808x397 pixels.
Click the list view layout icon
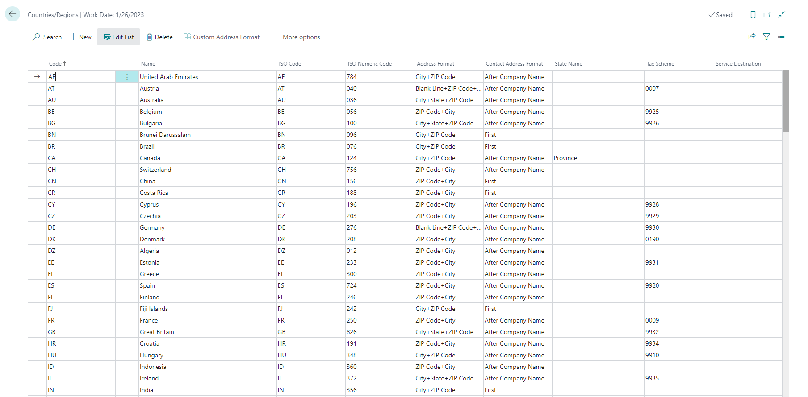coord(781,37)
